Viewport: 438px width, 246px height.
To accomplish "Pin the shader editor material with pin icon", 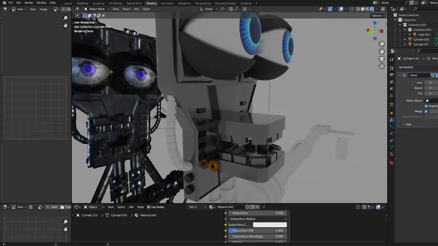I will tap(263, 207).
